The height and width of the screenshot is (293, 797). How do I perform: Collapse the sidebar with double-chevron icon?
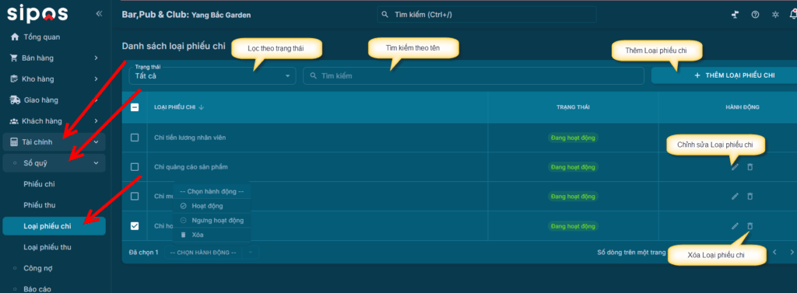coord(99,14)
